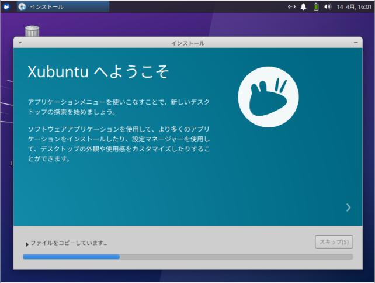Open the installer window menu arrow
This screenshot has height=283, width=375.
click(20, 43)
